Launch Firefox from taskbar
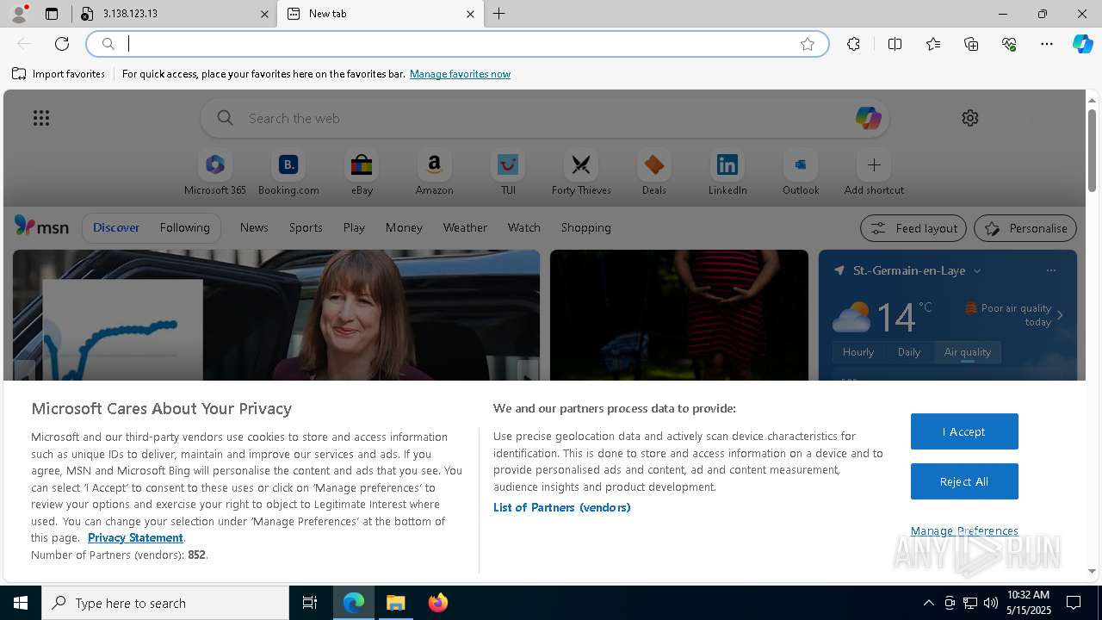Screen dimensions: 1102x620 click(438, 603)
